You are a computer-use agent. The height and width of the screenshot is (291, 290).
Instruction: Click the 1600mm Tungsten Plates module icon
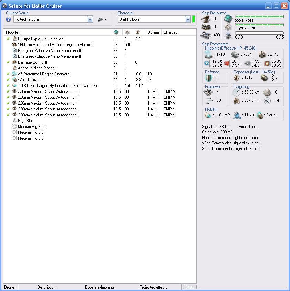pos(14,44)
